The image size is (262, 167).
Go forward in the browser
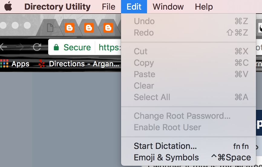tap(20, 47)
